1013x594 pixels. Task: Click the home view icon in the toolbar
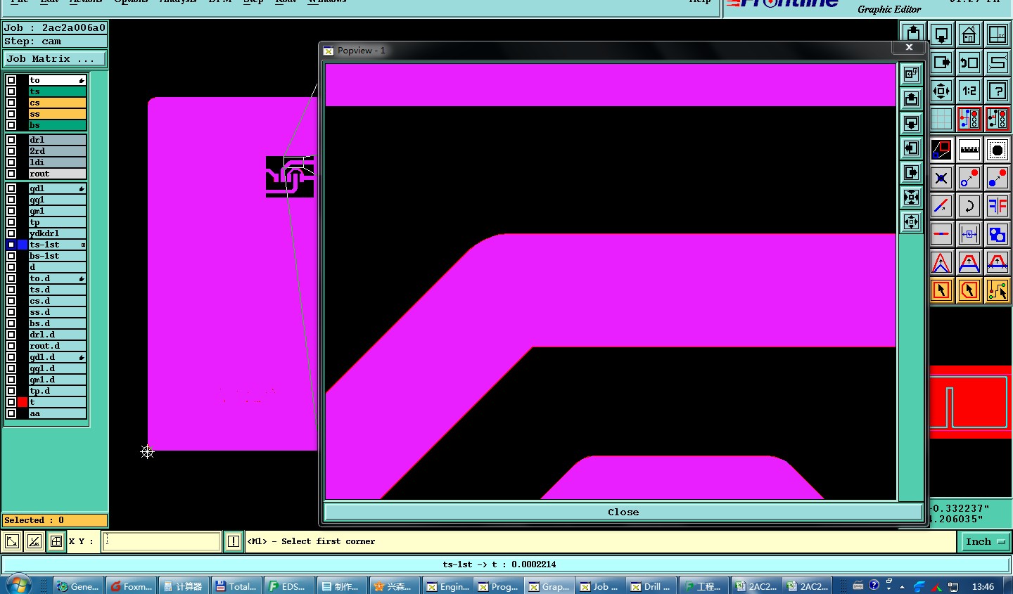[x=969, y=34]
